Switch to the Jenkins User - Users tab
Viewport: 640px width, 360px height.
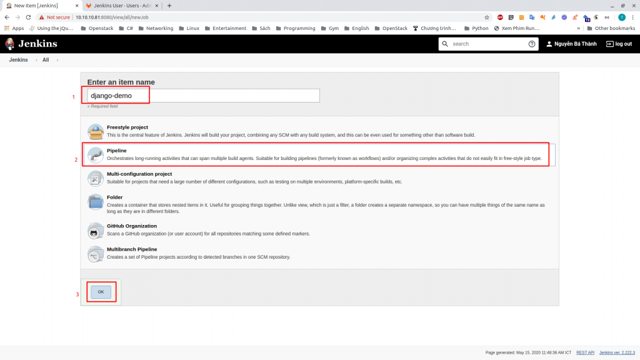coord(122,6)
